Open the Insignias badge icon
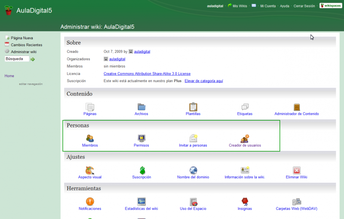Viewport: 344px width, 219px height. click(x=245, y=201)
